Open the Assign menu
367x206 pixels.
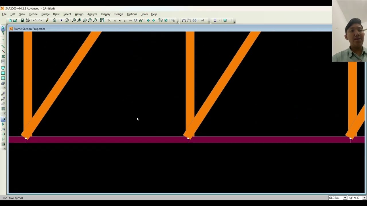click(79, 14)
